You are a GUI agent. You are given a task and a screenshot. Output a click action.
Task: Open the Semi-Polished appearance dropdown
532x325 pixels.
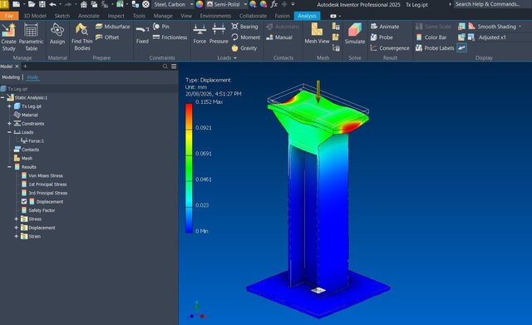tap(226, 4)
